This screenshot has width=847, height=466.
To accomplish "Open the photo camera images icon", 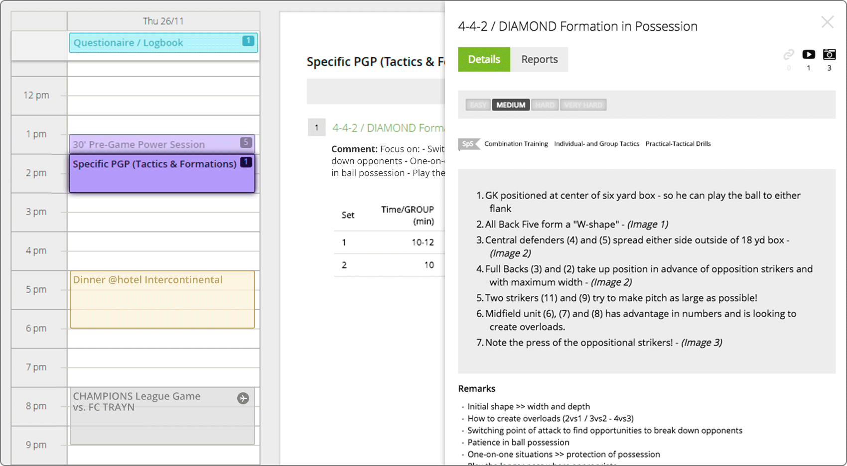I will (829, 54).
